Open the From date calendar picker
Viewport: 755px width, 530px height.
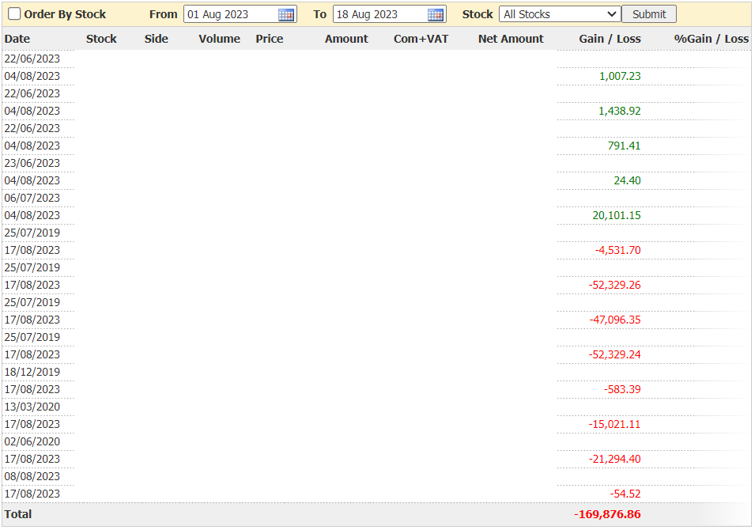286,14
